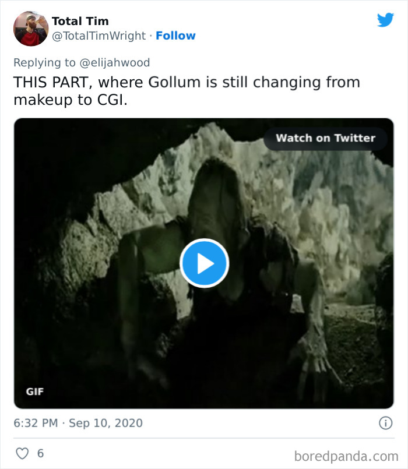
Task: Click the like count of 6
Action: (x=40, y=453)
